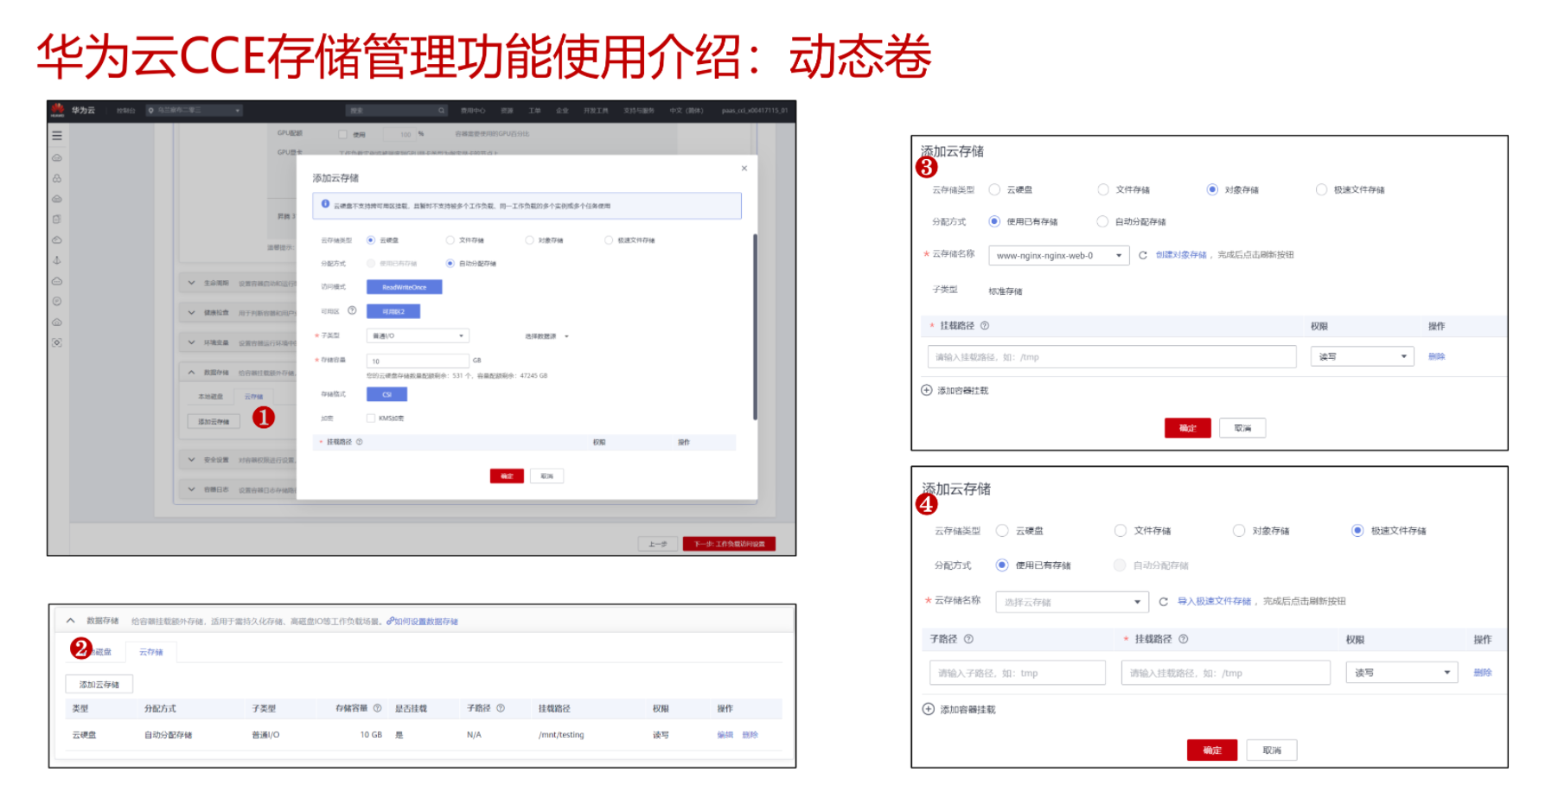Screen dimensions: 1552x792
Task: Click the plus icon for 添加容器挂载 in object storage panel
Action: (927, 390)
